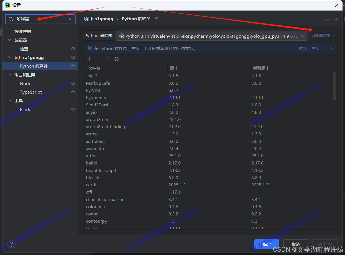Click project-level icon beside 项目: a1gongg
Image resolution: width=345 pixels, height=255 pixels.
73,57
